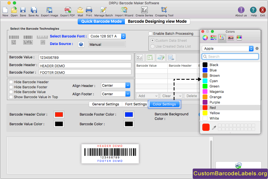This screenshot has height=179, width=268.
Task: Click the Save toolbar icon
Action: [23, 10]
